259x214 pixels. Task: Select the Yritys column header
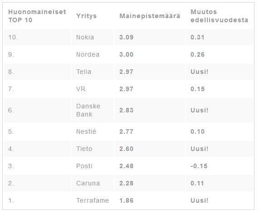coord(86,16)
